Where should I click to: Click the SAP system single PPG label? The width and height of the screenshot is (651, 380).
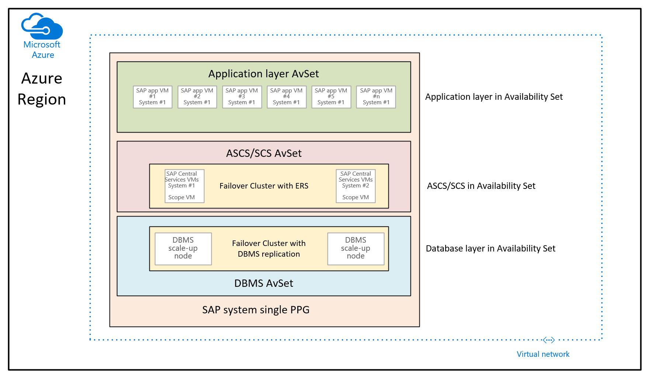[x=256, y=310]
